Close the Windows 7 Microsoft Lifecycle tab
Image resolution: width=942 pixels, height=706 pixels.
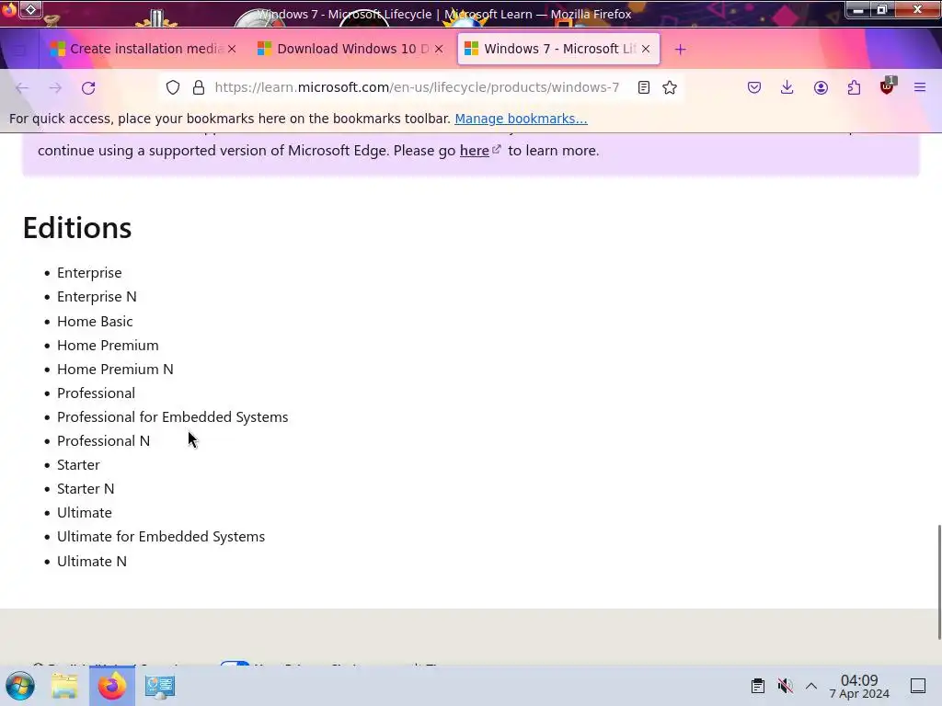(646, 49)
